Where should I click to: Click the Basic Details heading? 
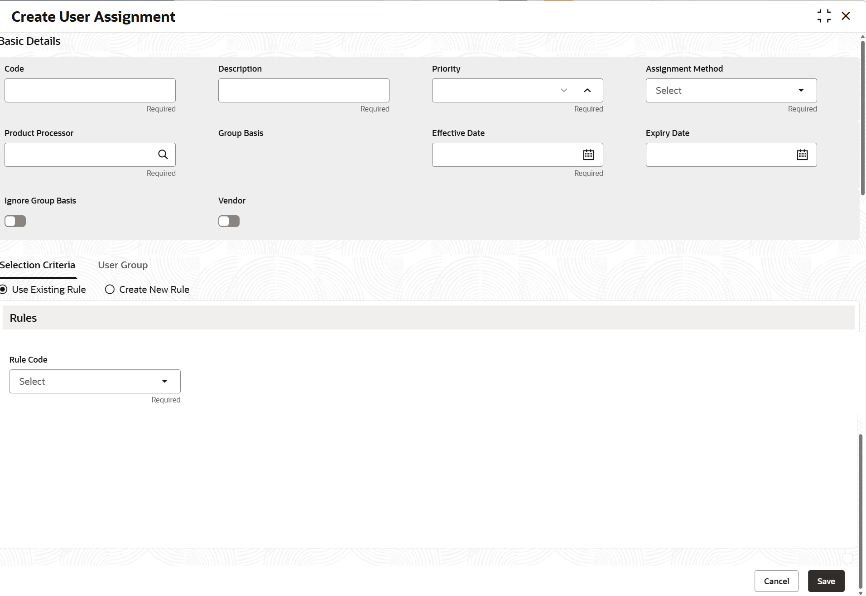point(30,41)
